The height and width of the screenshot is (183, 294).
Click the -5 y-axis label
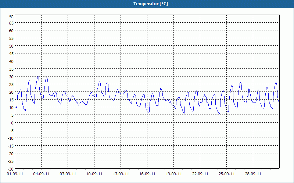[12, 131]
